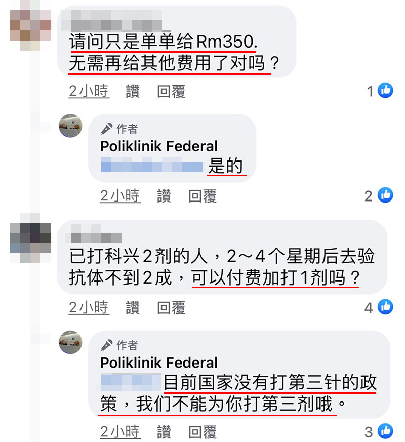Click 回覆 under the 科兴 vaccine comment
This screenshot has height=442, width=405.
171,307
